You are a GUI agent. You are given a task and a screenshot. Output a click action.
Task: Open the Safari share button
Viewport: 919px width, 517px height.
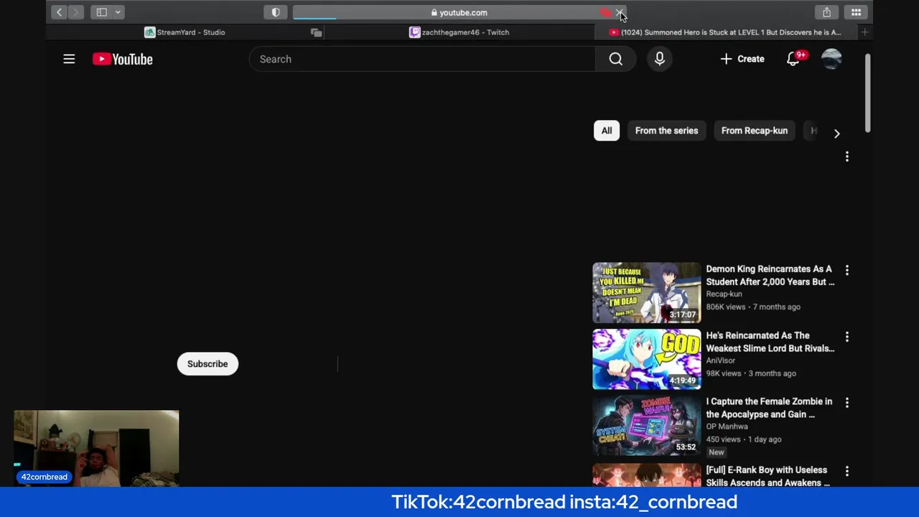[x=827, y=12]
